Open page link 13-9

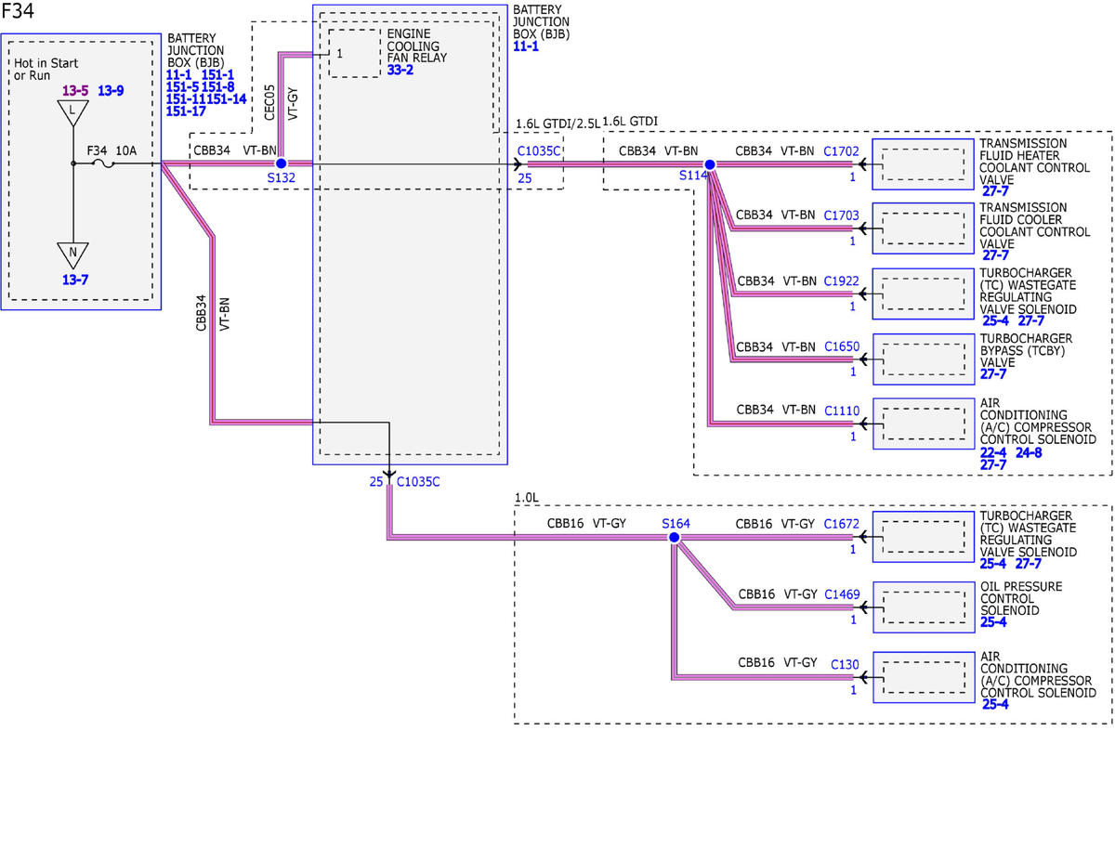(111, 90)
